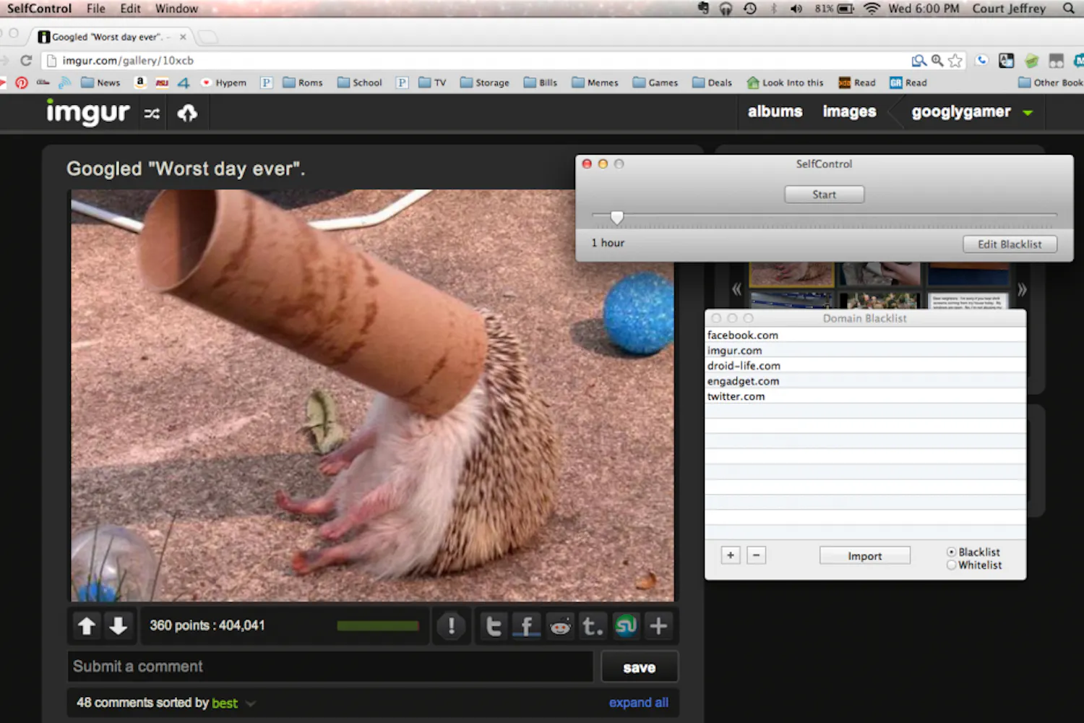Share the image on Reddit
The image size is (1084, 723).
coord(560,626)
